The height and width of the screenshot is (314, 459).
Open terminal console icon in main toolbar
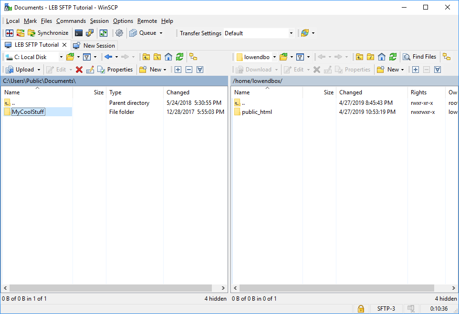click(78, 33)
